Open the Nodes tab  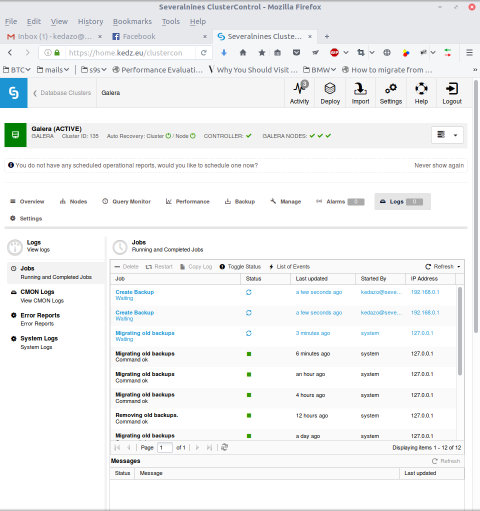[73, 201]
